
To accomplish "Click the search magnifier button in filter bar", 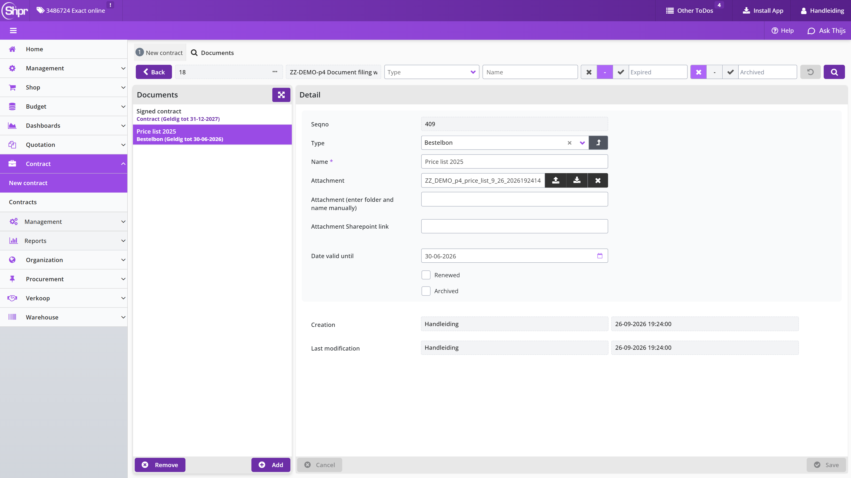I will click(834, 72).
